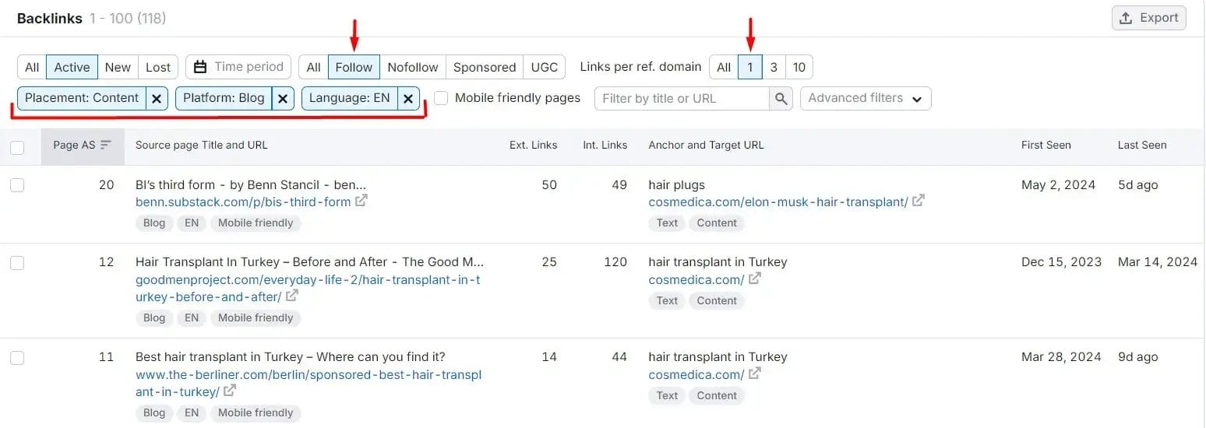Open benn.substack.com source external link icon
The image size is (1206, 428).
tap(361, 201)
